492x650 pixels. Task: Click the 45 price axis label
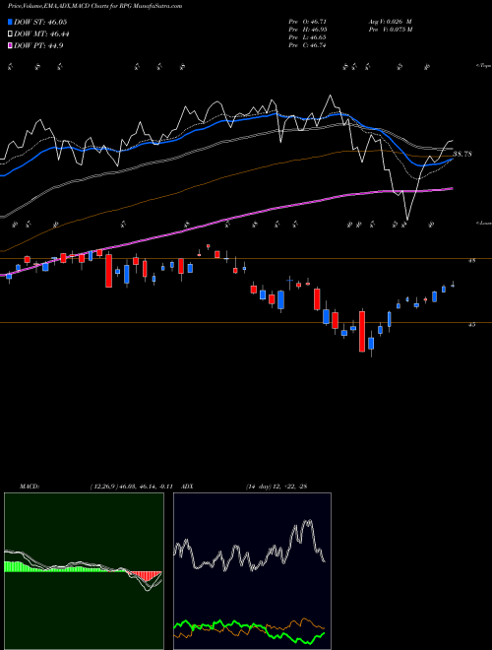[471, 325]
